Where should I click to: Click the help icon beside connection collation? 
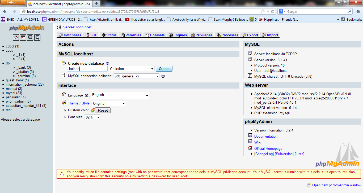click(163, 76)
